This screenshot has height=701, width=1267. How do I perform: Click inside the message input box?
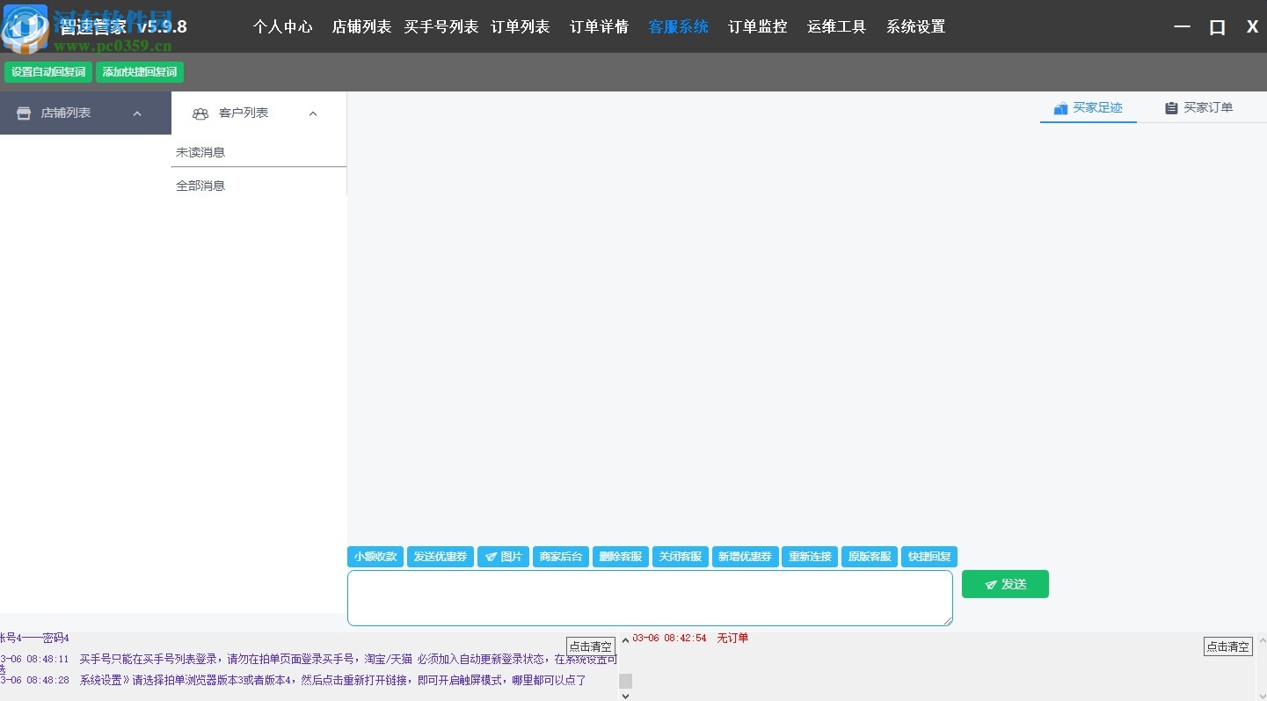click(649, 598)
